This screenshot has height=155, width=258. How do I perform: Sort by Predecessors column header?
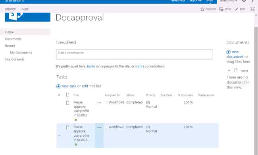tap(206, 95)
